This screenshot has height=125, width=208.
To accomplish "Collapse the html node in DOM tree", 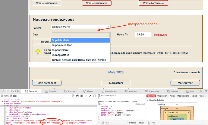I will point(2,101).
